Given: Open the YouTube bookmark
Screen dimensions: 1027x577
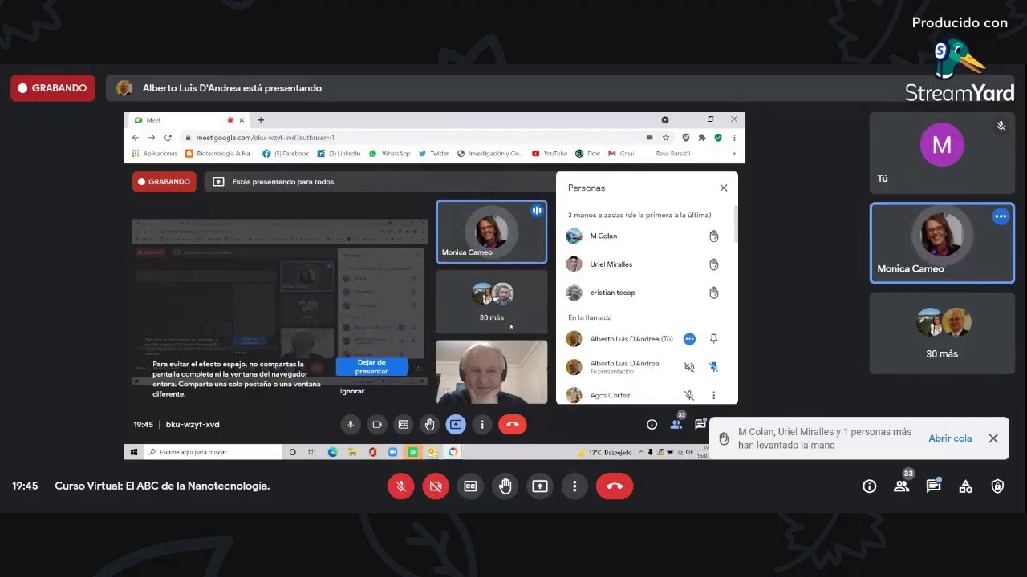Looking at the screenshot, I should tap(549, 154).
